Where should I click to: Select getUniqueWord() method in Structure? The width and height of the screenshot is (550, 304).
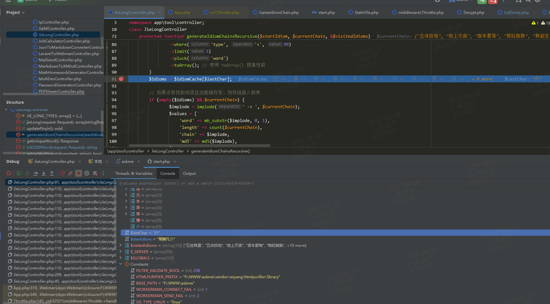point(53,141)
